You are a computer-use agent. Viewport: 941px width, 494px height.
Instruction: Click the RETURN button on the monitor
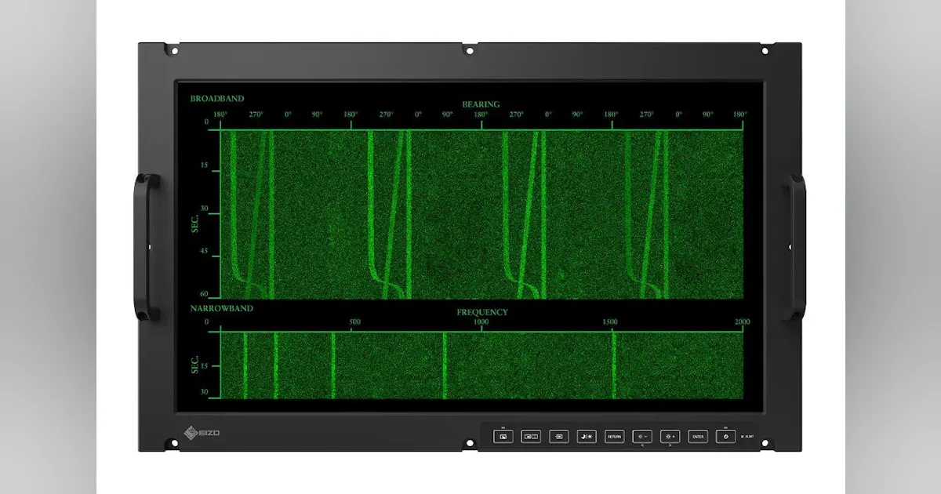(614, 437)
